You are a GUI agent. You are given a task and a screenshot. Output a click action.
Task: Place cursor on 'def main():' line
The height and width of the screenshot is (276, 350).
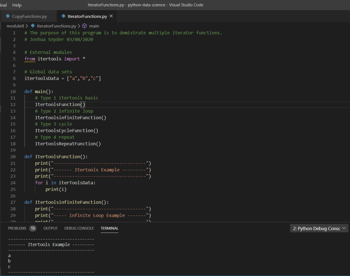click(x=39, y=91)
